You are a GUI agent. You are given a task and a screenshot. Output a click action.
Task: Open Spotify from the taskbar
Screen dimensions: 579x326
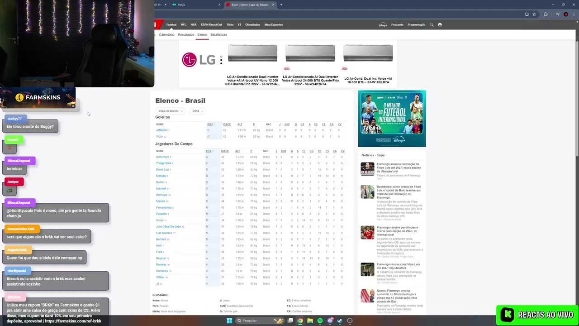click(320, 321)
